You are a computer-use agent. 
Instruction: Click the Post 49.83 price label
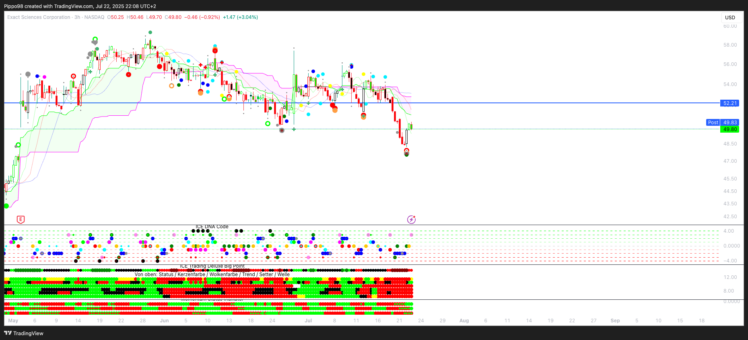coord(722,123)
